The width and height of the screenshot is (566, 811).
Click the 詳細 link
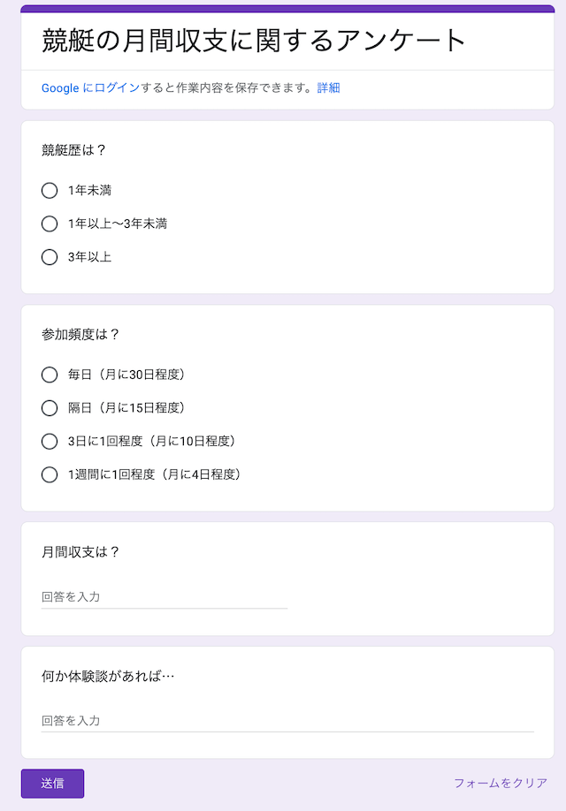328,87
